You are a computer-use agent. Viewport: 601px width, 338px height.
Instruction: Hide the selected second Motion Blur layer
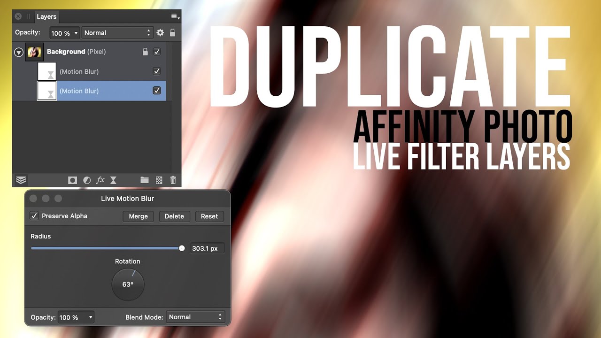pos(157,91)
